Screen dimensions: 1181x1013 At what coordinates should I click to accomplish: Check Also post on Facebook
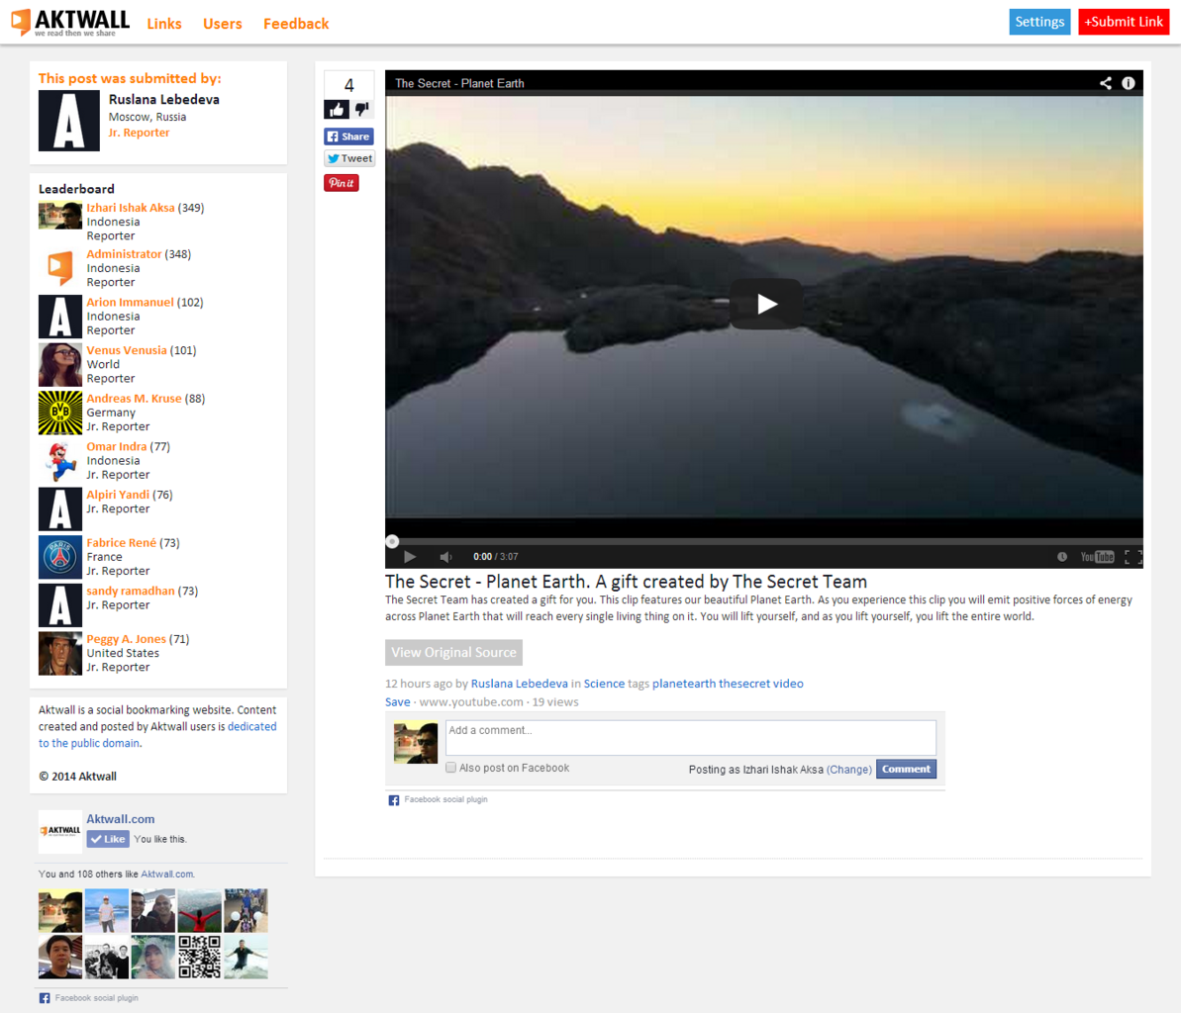[x=450, y=768]
